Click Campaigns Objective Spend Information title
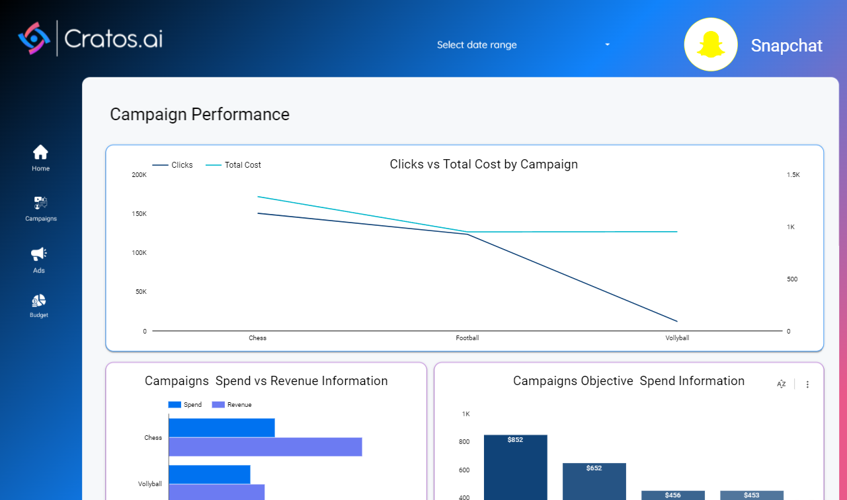This screenshot has height=500, width=847. click(629, 381)
